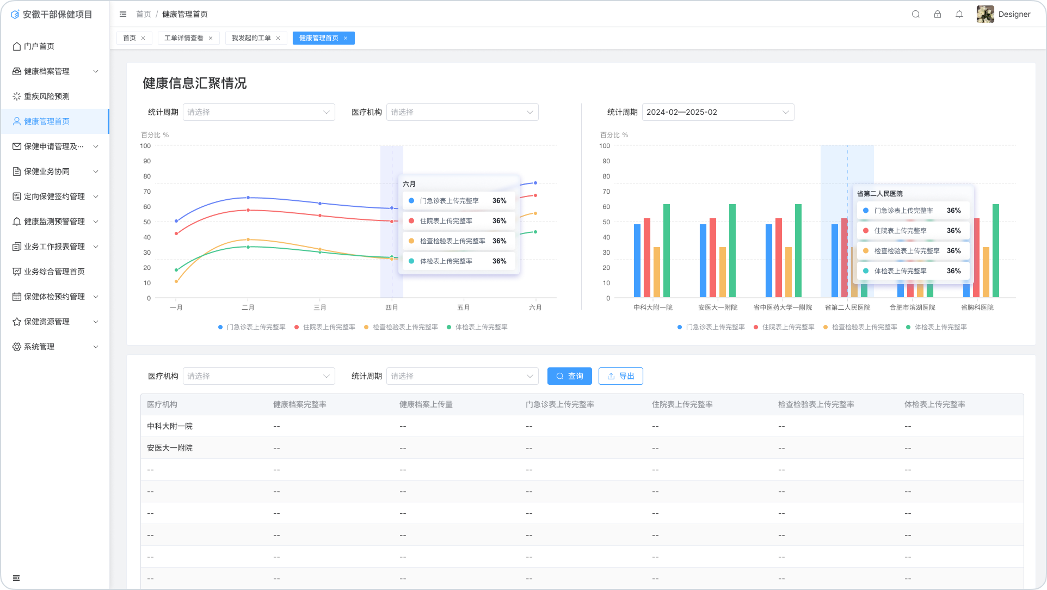Click 健康档案上传量 column header
This screenshot has width=1047, height=590.
click(426, 404)
